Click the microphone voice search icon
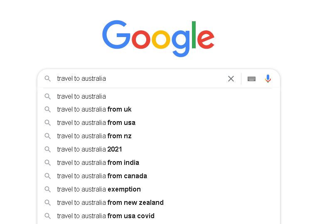The image size is (317, 224). pos(268,79)
